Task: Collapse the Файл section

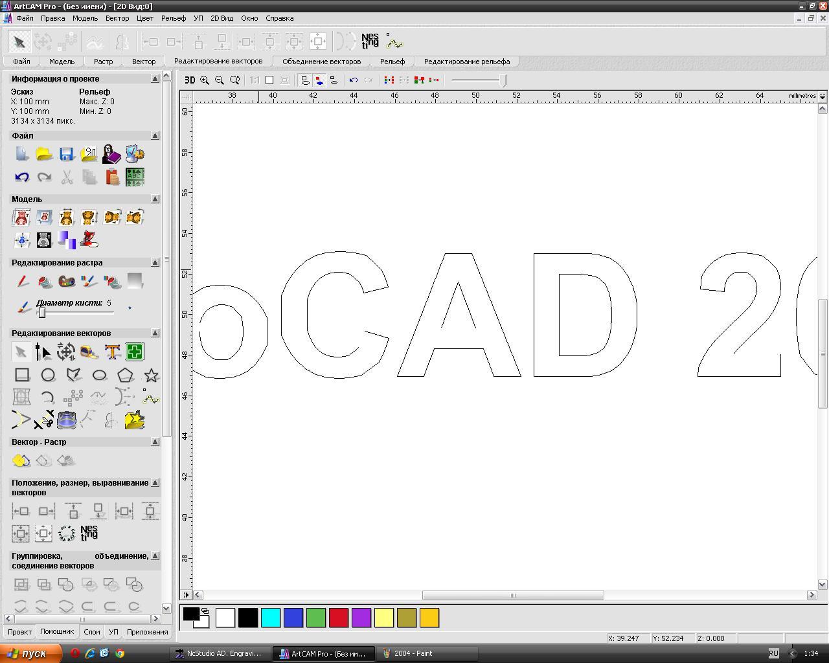Action: (x=155, y=135)
